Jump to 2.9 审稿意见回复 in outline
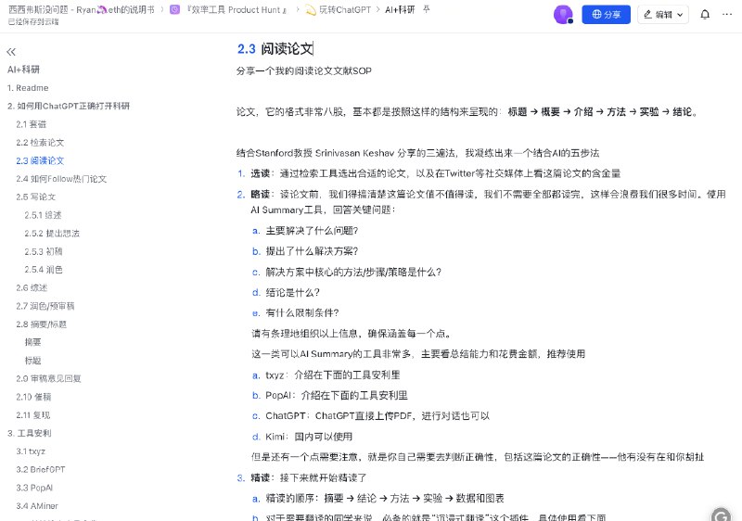The width and height of the screenshot is (742, 521). [49, 378]
